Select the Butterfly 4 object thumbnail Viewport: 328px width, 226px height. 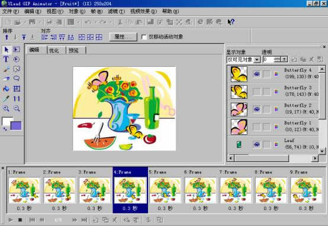[239, 74]
